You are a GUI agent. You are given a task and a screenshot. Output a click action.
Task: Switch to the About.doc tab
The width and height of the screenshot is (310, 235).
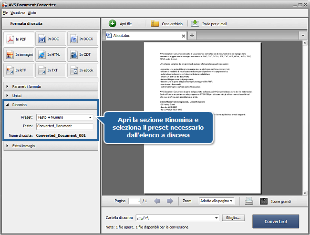pyautogui.click(x=146, y=36)
